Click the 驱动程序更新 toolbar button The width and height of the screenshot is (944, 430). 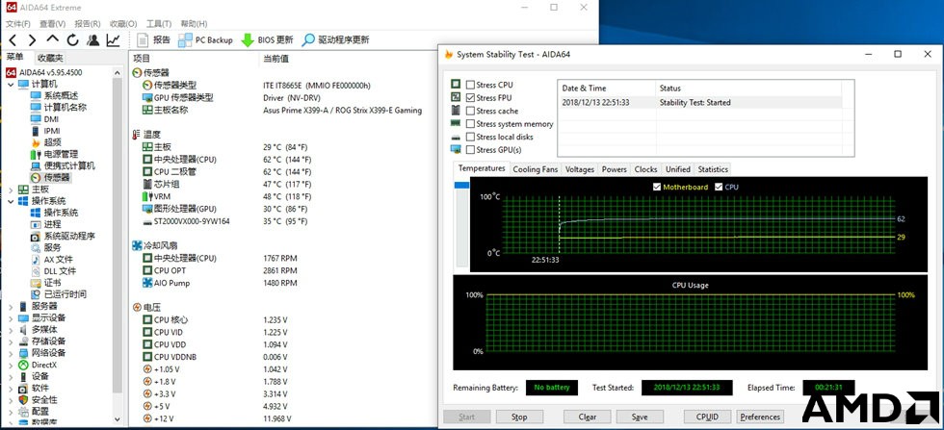pyautogui.click(x=336, y=40)
